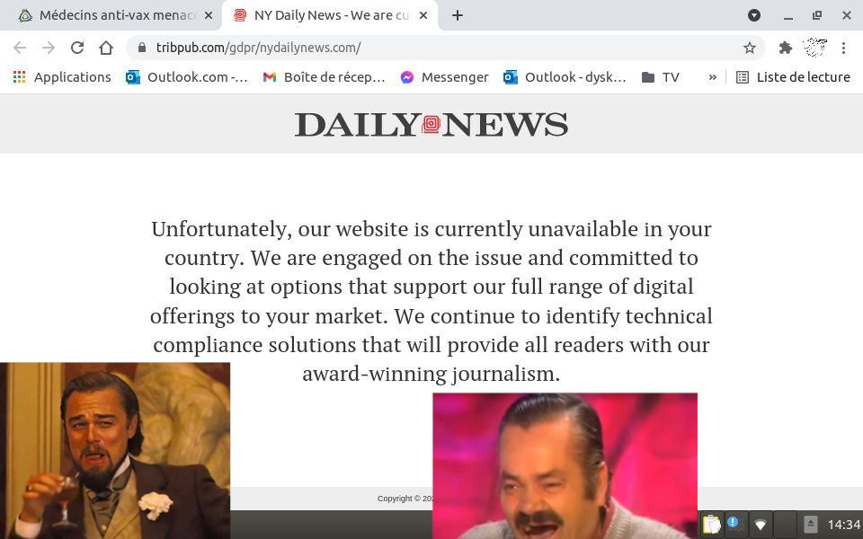Open the Boîte de récep… Gmail bookmark

(x=324, y=77)
